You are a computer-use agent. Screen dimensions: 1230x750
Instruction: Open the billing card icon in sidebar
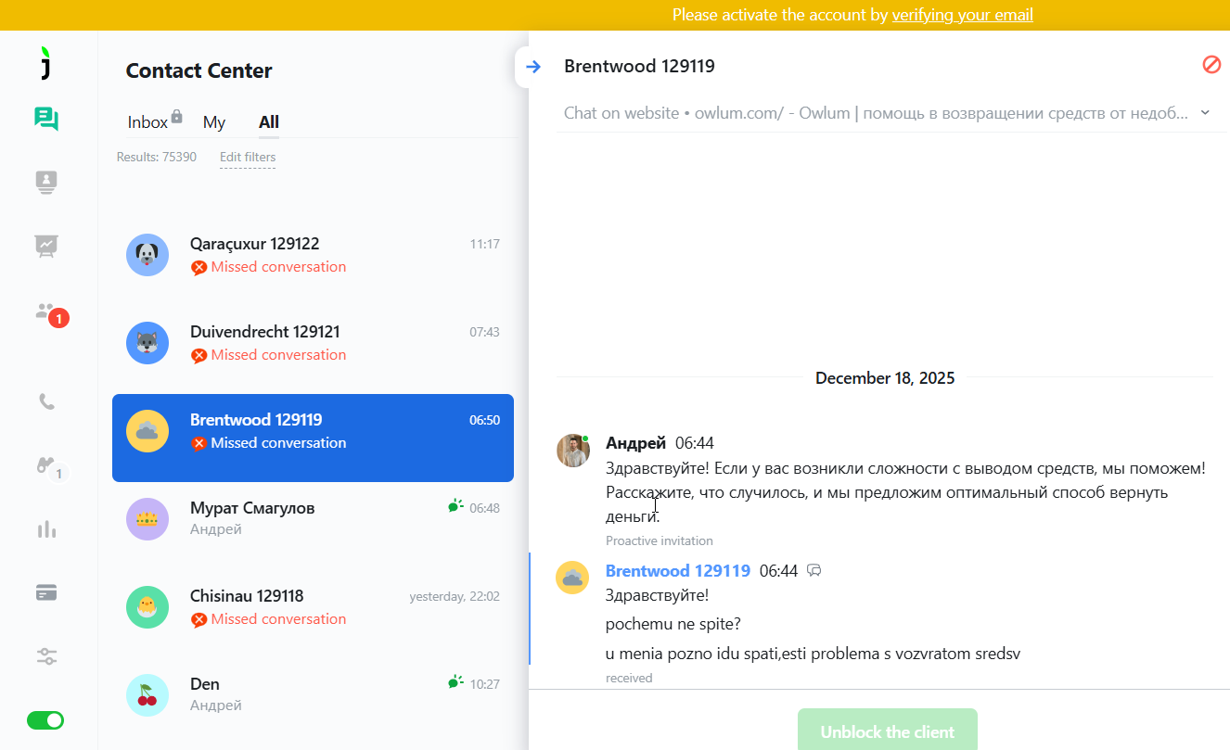pyautogui.click(x=46, y=592)
